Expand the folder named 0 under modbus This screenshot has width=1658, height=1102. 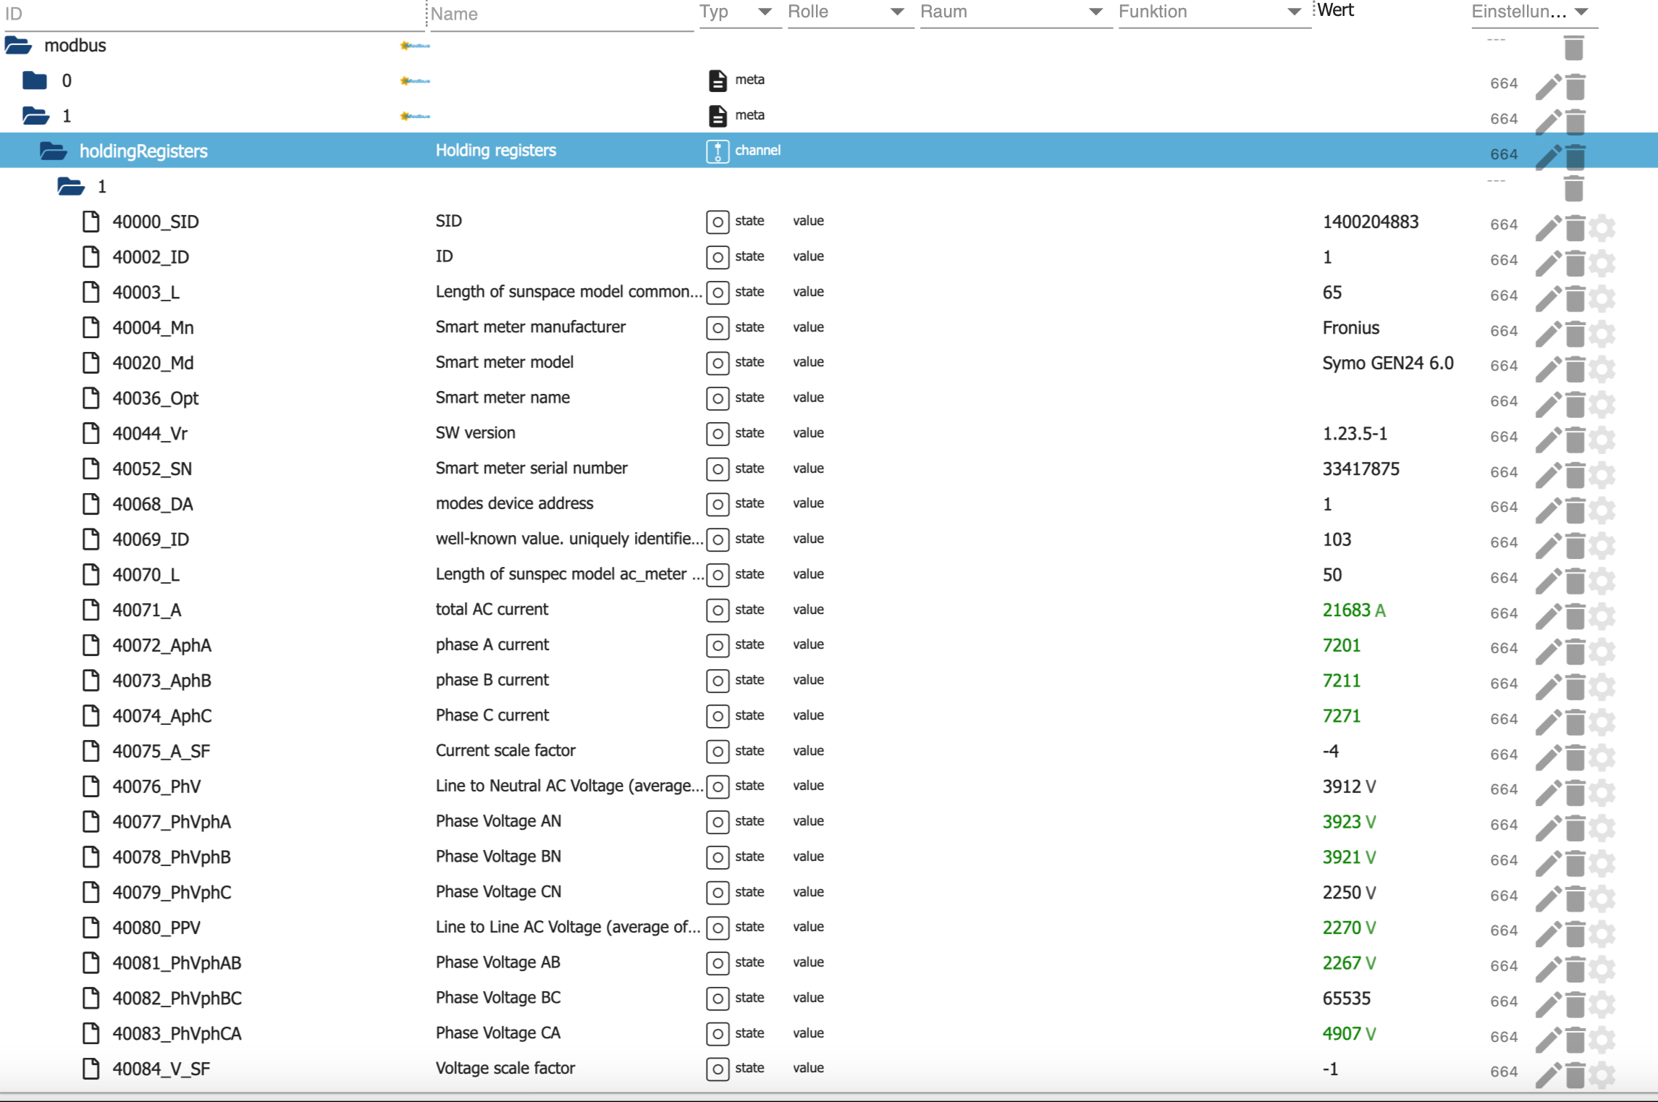point(34,80)
